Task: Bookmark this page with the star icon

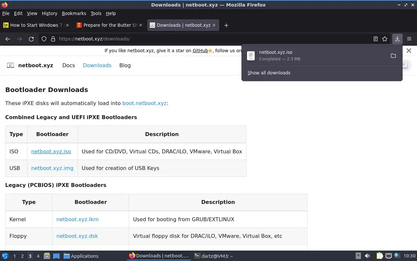Action: click(385, 39)
